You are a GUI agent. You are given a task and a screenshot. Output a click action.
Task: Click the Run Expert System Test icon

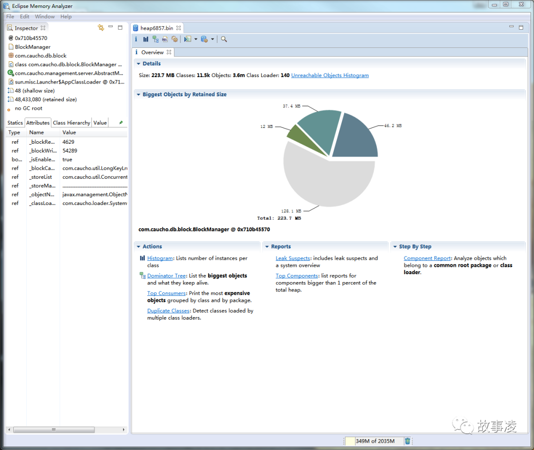(188, 39)
